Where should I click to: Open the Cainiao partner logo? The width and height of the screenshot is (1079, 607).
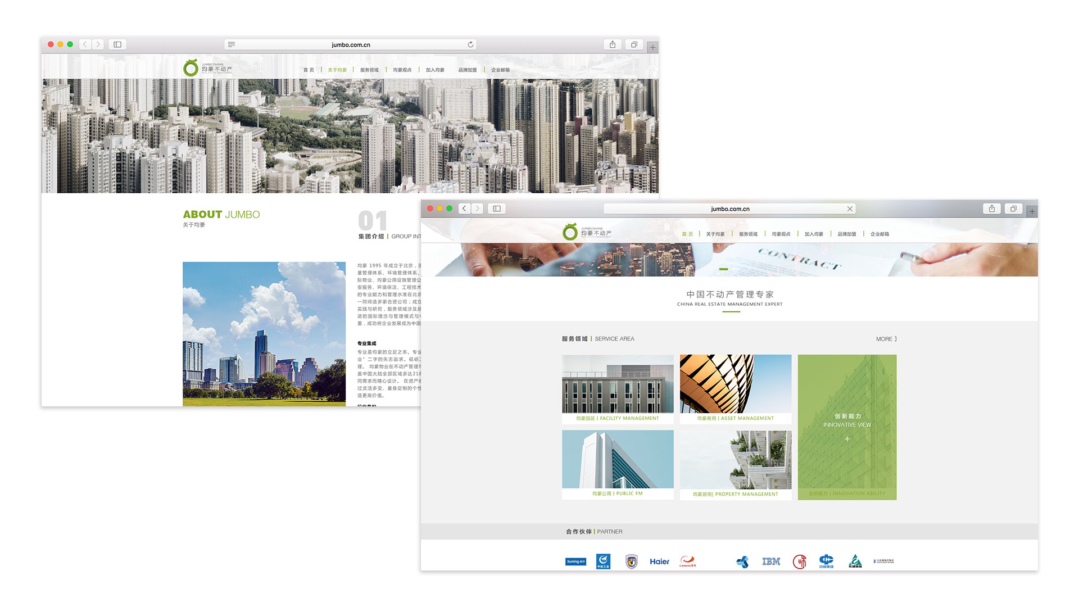tap(688, 561)
